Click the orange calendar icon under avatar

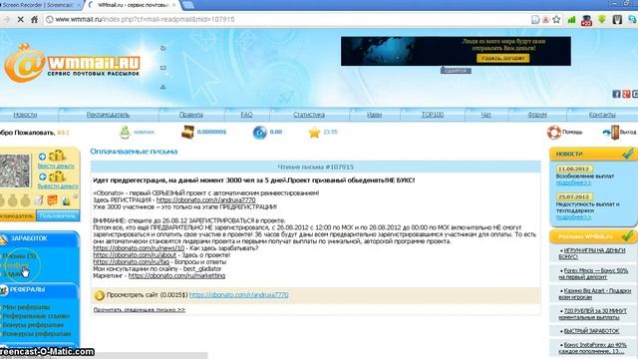coord(52,200)
